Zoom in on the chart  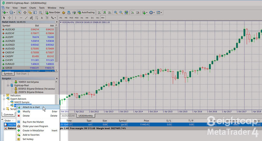[116, 12]
